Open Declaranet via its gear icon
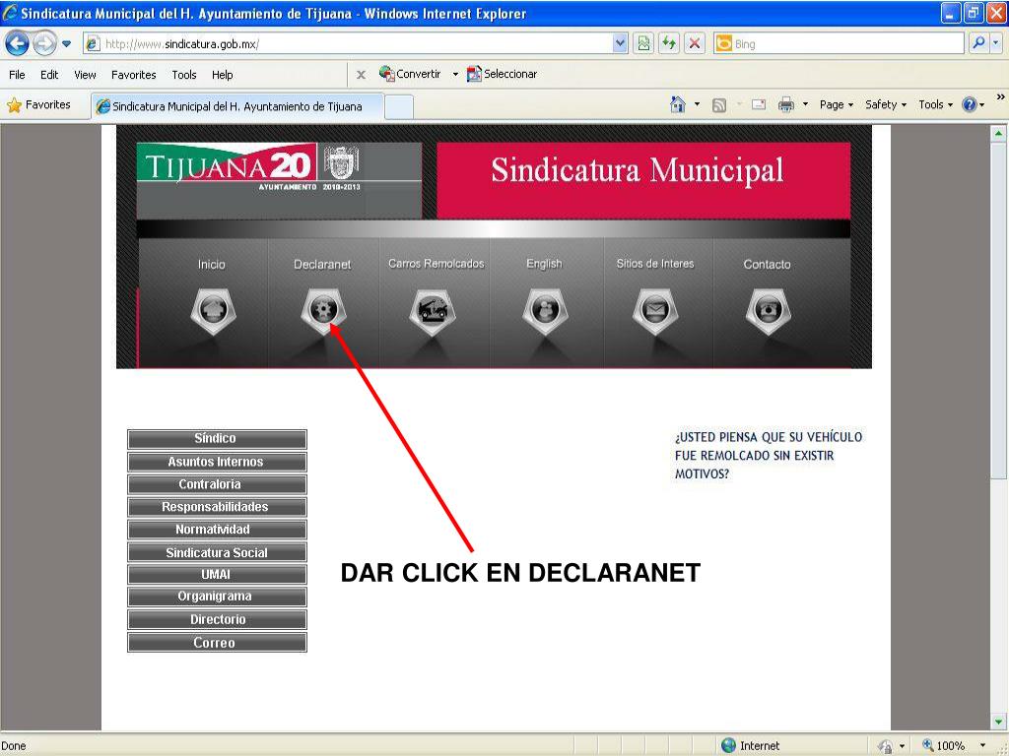The width and height of the screenshot is (1009, 756). [323, 311]
